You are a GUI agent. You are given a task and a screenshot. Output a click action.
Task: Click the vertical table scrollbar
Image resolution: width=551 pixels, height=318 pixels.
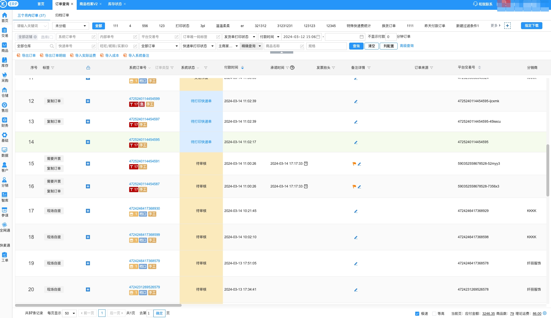tap(548, 171)
